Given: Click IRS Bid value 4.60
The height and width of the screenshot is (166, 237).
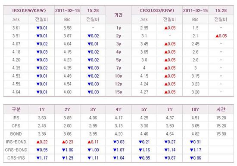Looking at the screenshot, I should (x=67, y=92).
